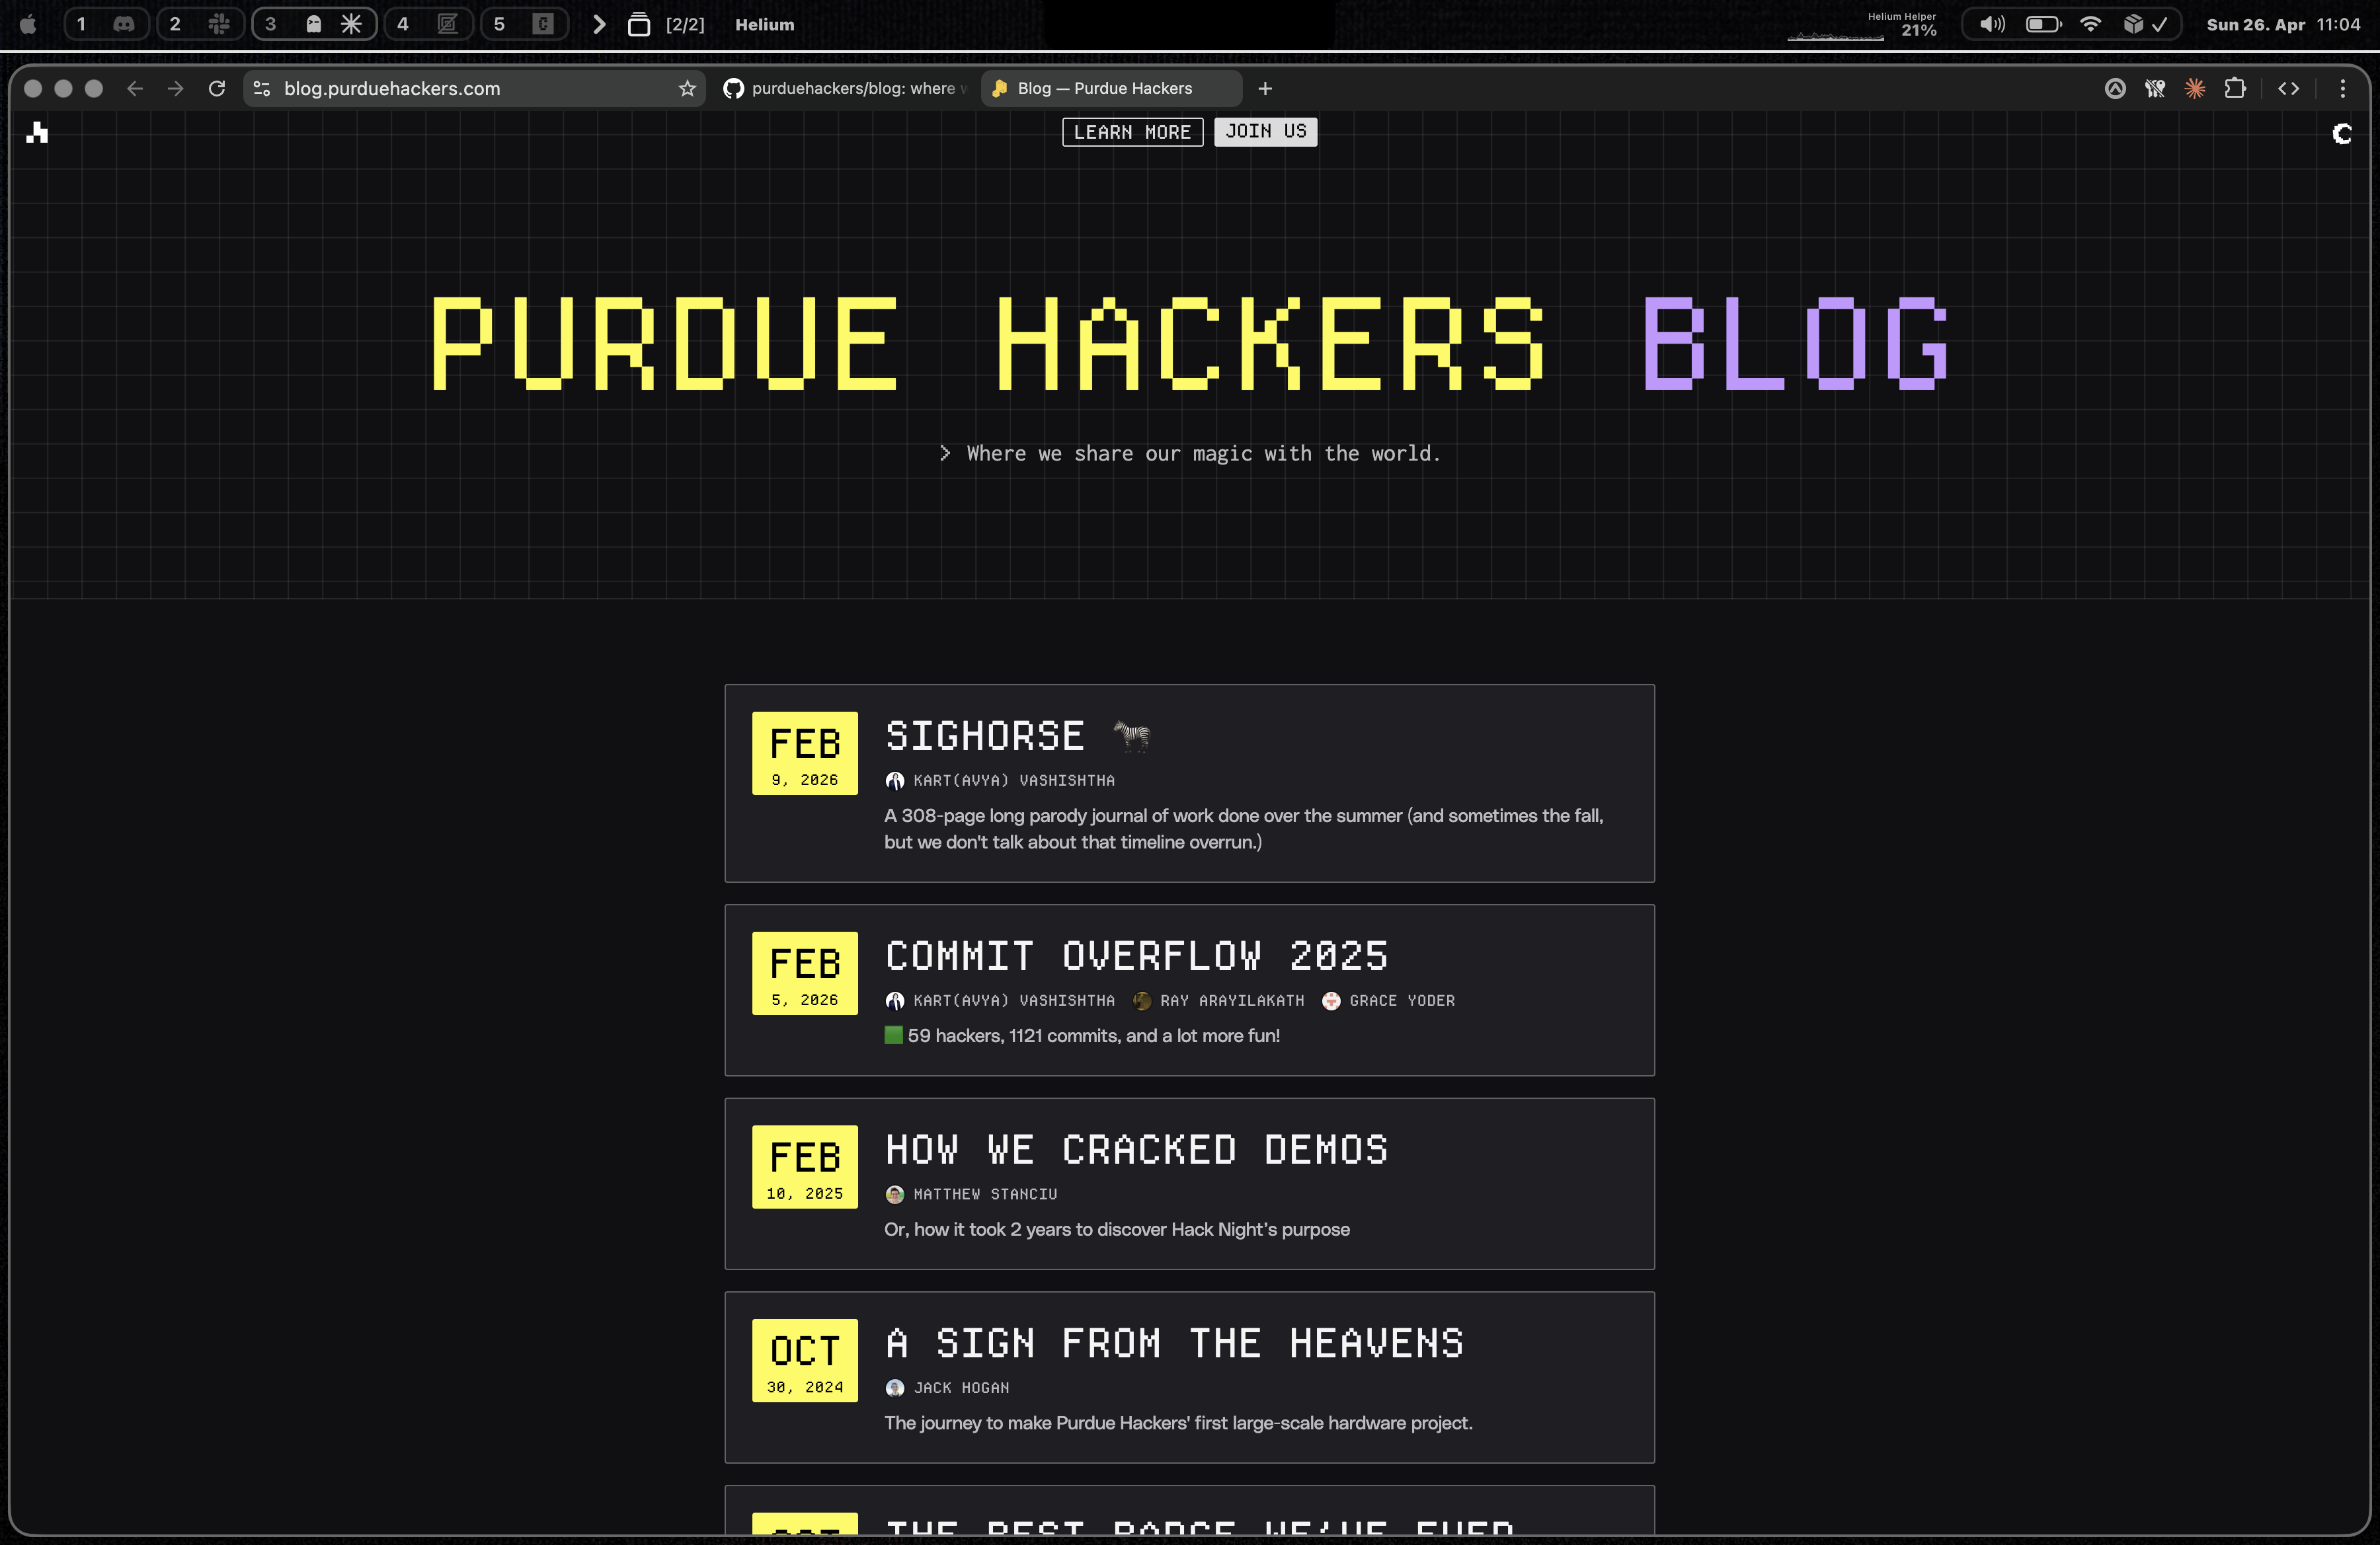Click the Purdue Hackers logo icon

click(37, 132)
